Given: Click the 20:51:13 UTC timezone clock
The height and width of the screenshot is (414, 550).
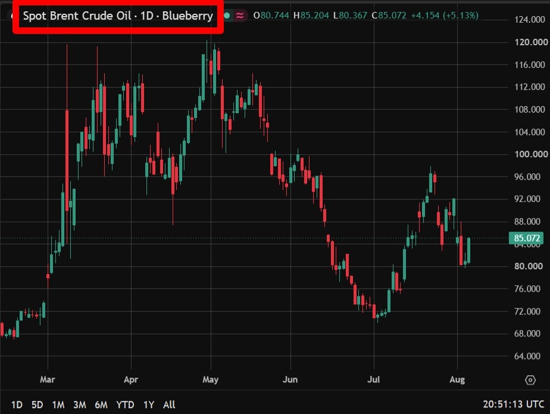Looking at the screenshot, I should point(514,404).
